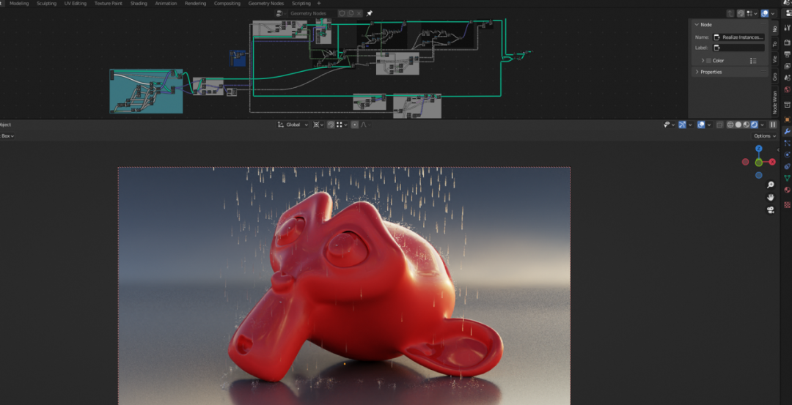Enable the custom node Color checkbox
This screenshot has height=405, width=792.
coord(708,61)
